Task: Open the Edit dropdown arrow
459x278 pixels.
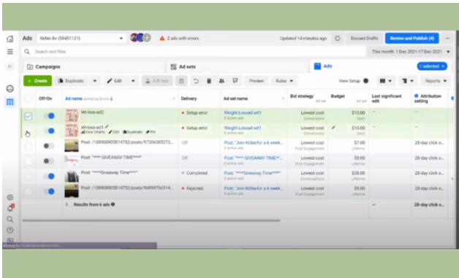Action: click(x=133, y=81)
